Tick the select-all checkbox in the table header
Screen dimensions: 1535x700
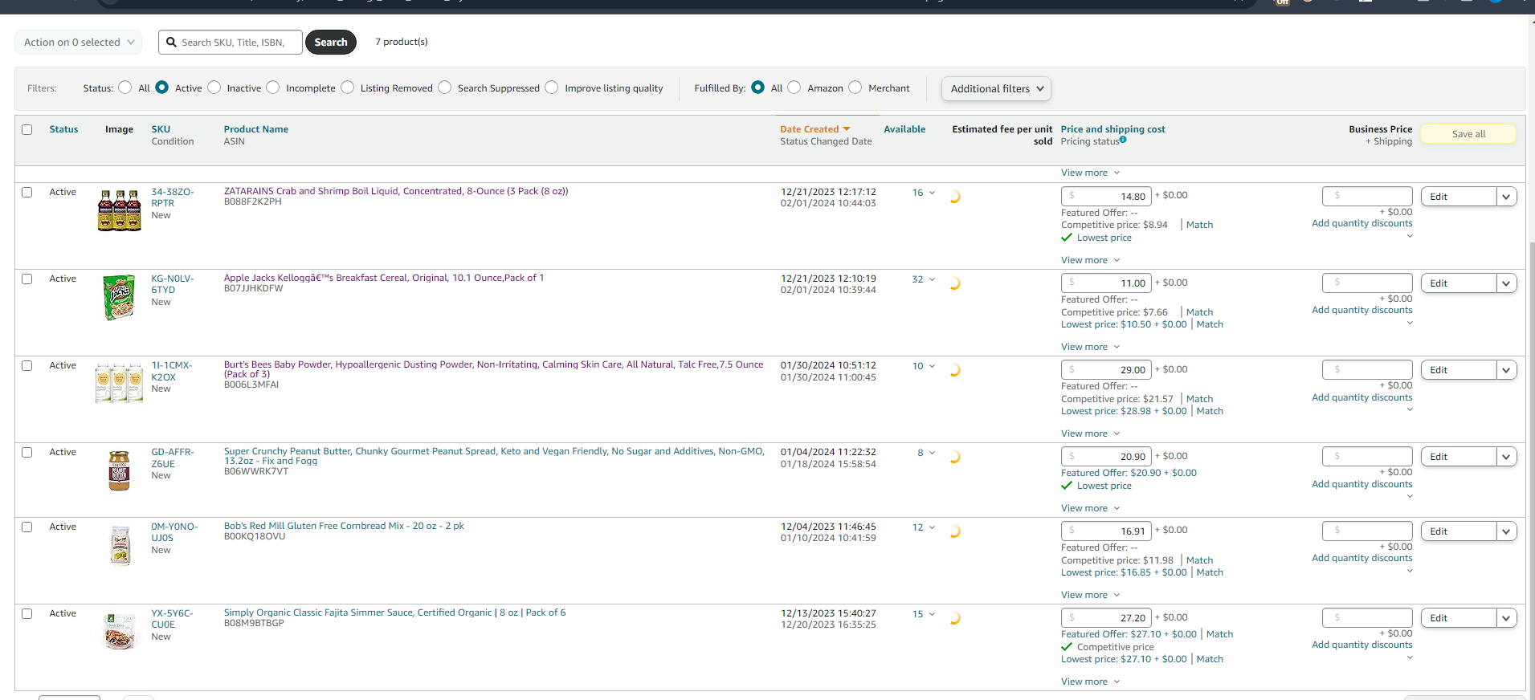coord(27,129)
